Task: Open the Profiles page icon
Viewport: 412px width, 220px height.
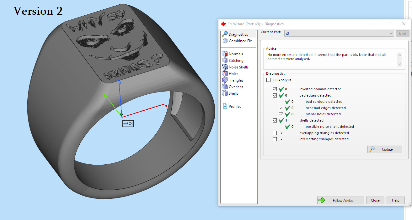Action: point(225,107)
